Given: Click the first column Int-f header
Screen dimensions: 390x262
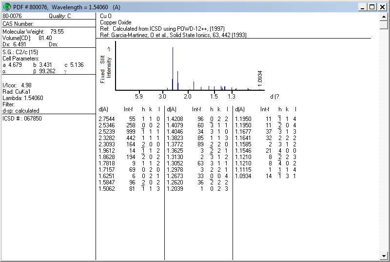Looking at the screenshot, I should (x=128, y=109).
